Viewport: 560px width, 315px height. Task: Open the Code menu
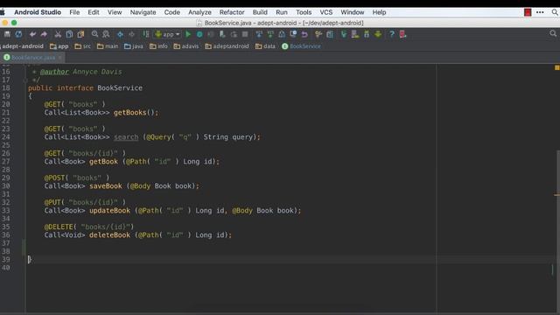point(171,12)
